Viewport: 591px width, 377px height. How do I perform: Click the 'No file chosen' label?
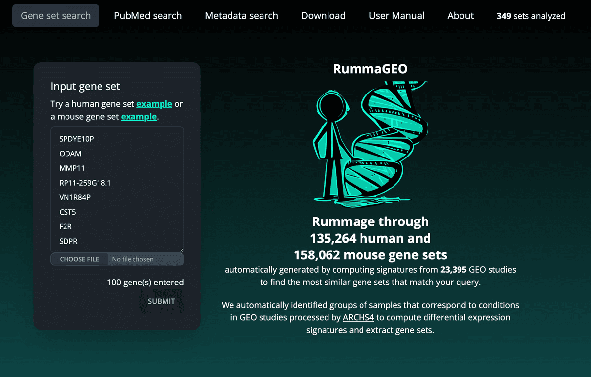pos(133,259)
